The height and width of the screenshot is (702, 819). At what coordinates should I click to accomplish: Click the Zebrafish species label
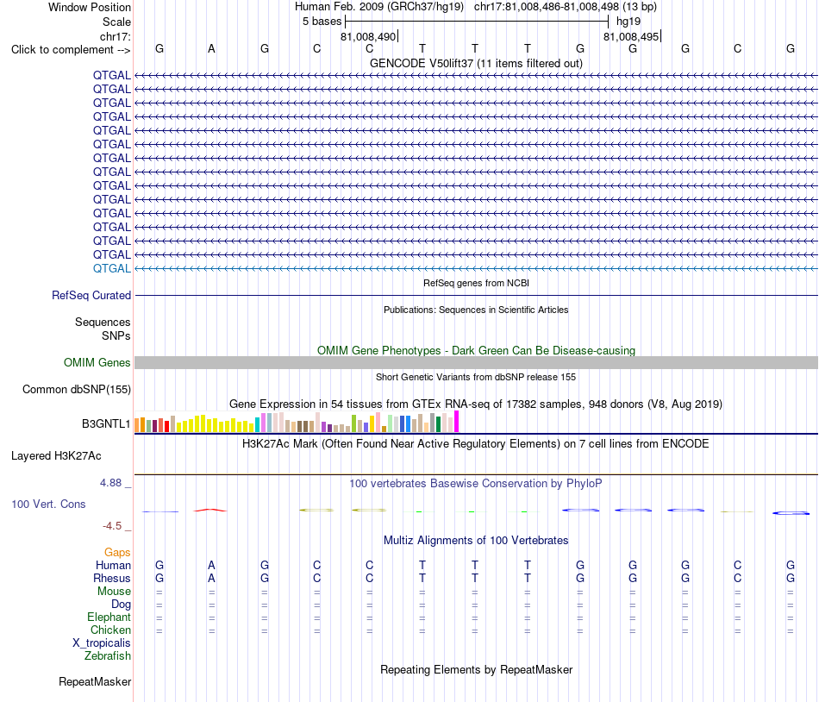[x=108, y=655]
